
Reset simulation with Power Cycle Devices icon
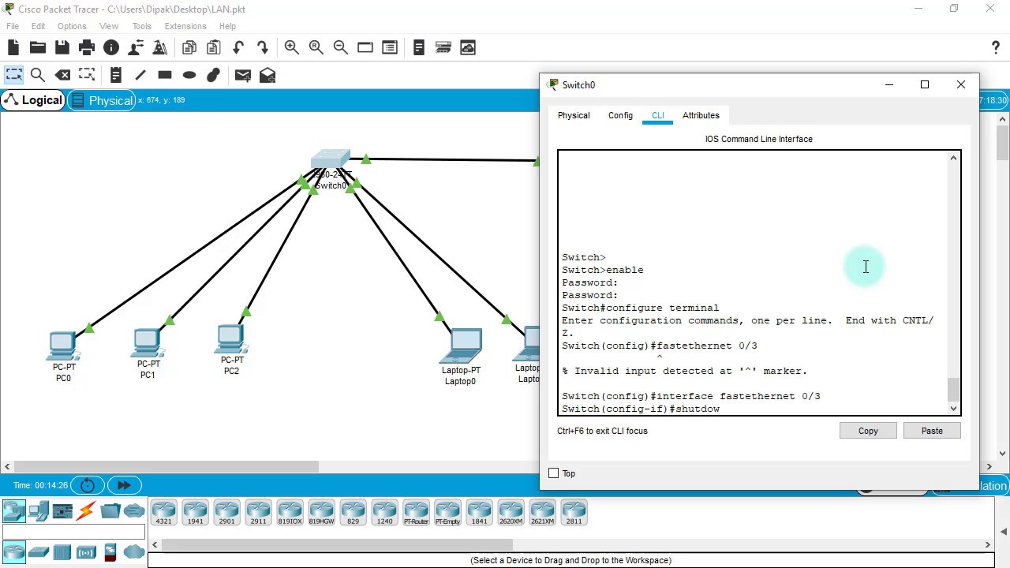[x=88, y=485]
